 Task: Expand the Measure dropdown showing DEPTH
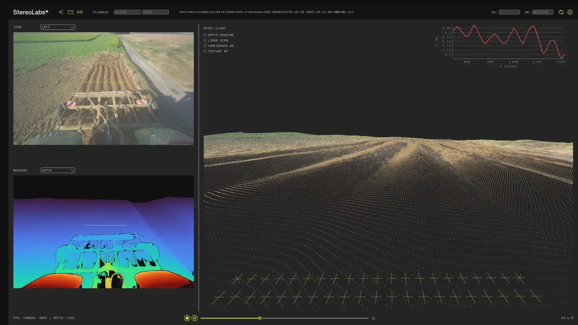[x=58, y=170]
